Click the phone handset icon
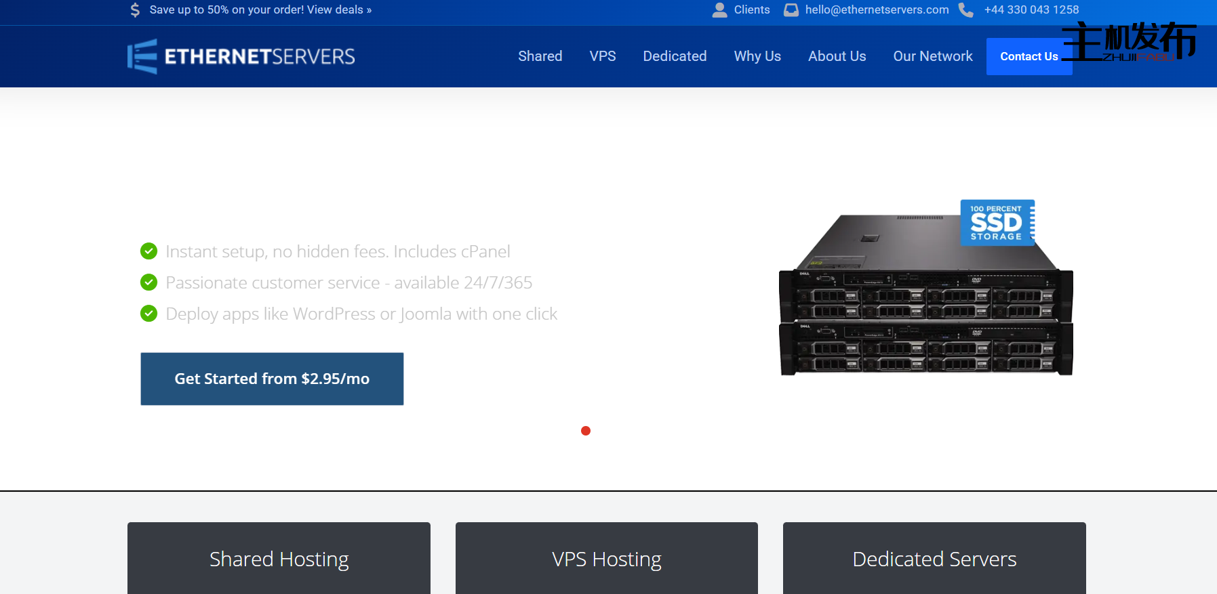This screenshot has height=594, width=1217. coord(965,10)
